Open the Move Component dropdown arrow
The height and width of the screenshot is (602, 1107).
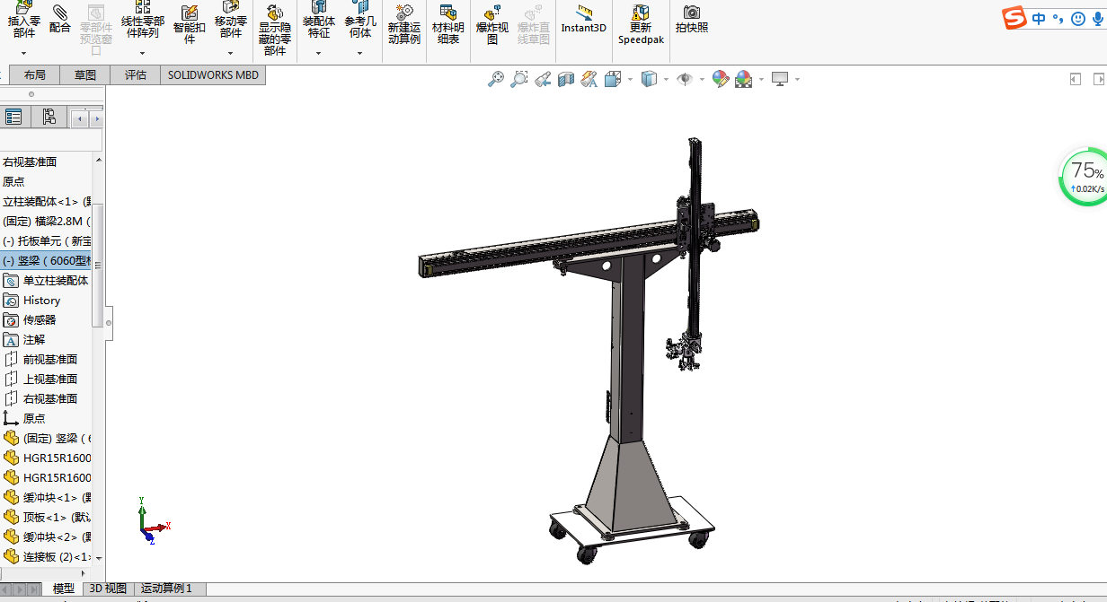pos(231,53)
